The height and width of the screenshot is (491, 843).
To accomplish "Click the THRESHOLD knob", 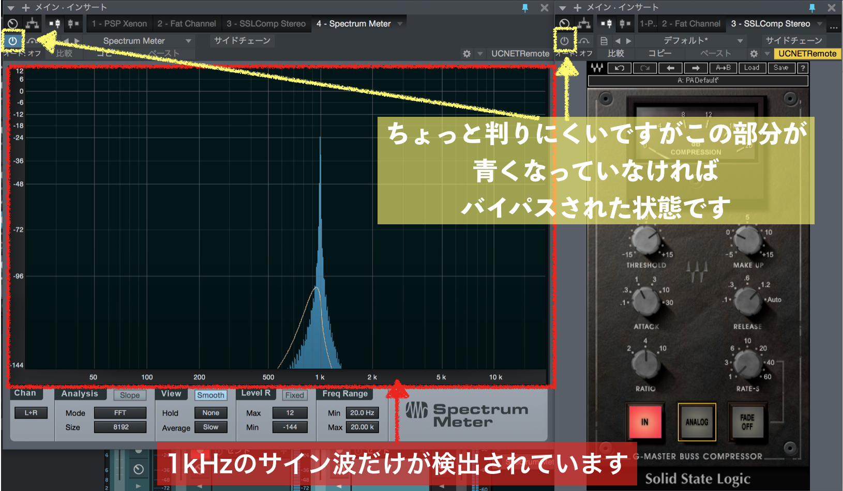I will point(646,239).
